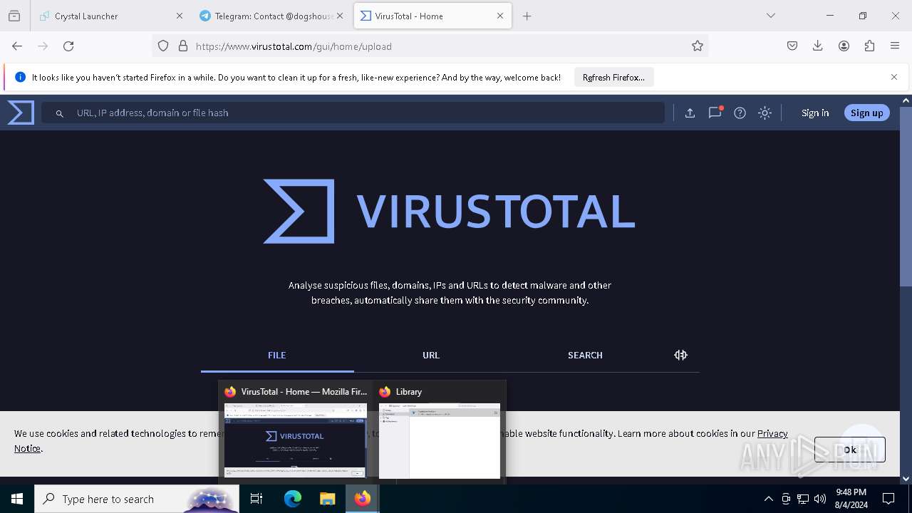This screenshot has height=513, width=912.
Task: Open the Save to Pocket icon
Action: (792, 46)
